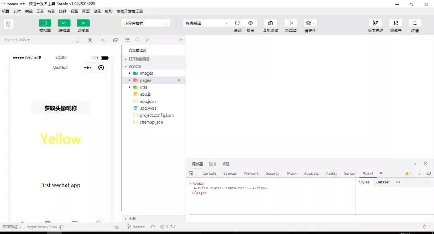Viewport: 434px width, 234px height.
Task: Open the 小程序模式 mode dropdown
Action: [145, 23]
